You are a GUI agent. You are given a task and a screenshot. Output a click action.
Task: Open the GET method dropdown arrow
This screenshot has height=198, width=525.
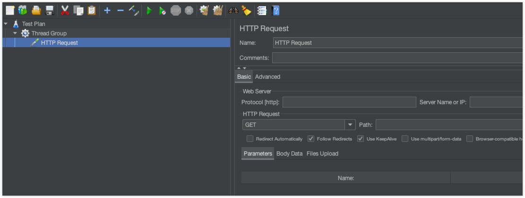point(350,124)
